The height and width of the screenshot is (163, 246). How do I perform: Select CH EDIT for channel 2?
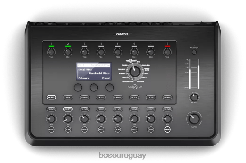click(x=68, y=97)
